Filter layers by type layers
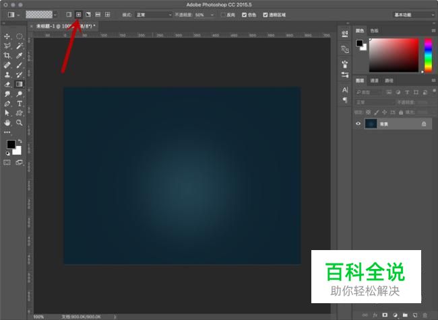Image resolution: width=438 pixels, height=320 pixels. (407, 92)
